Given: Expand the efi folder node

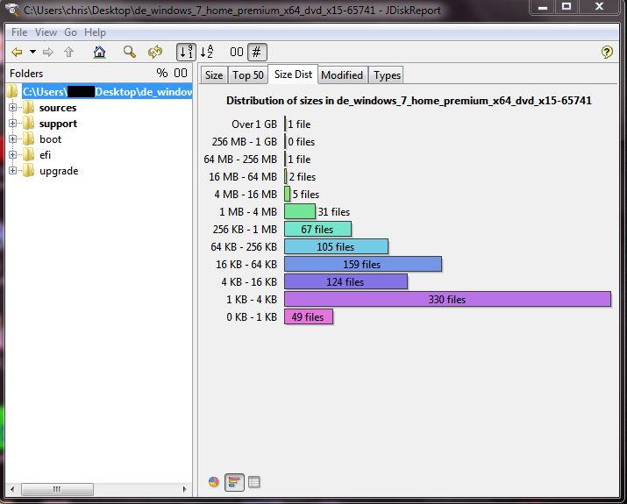Looking at the screenshot, I should click(x=12, y=154).
